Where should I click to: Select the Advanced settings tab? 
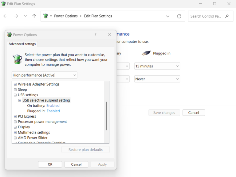(x=22, y=44)
